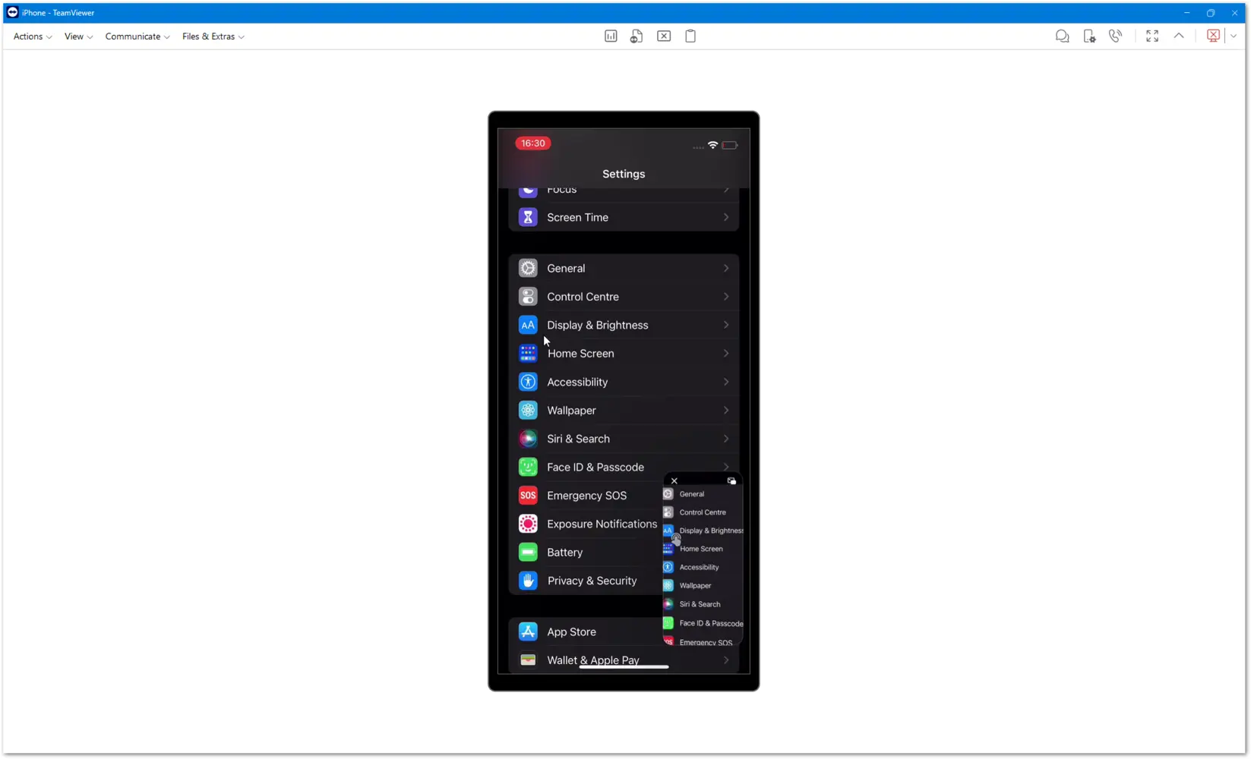Open the chat speech-bubbles icon
Screen dimensions: 1251x759
(1062, 36)
